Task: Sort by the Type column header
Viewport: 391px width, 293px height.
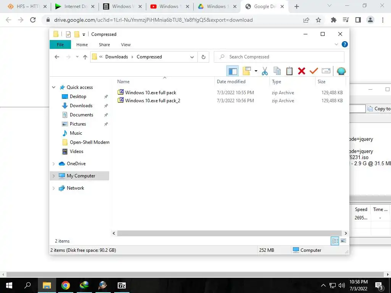Action: pyautogui.click(x=292, y=82)
